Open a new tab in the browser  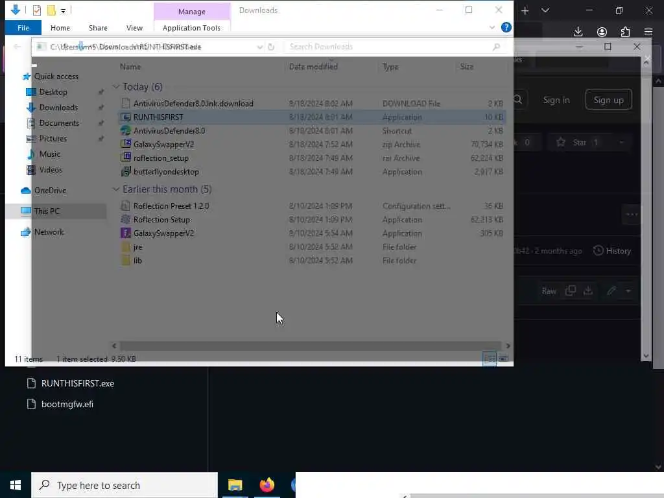pyautogui.click(x=525, y=10)
